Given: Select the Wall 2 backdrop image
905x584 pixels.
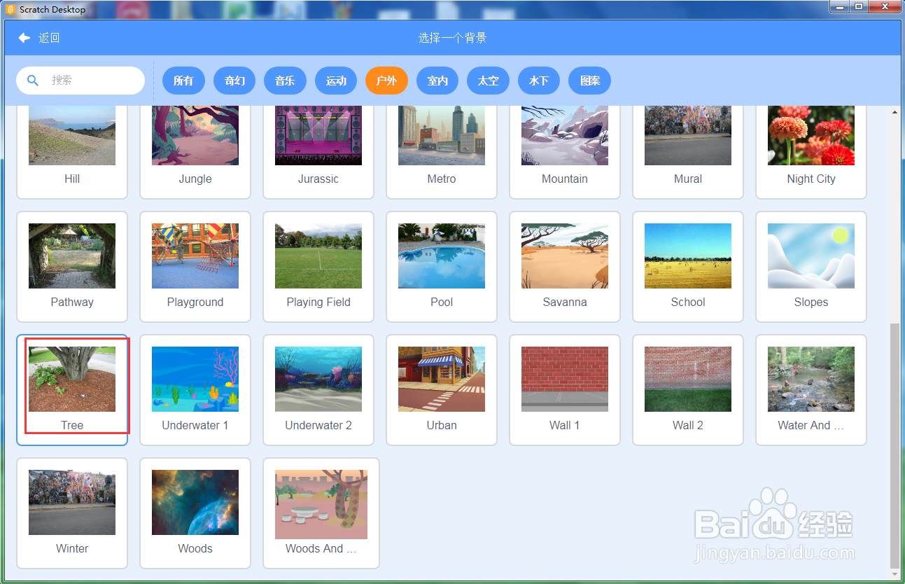Looking at the screenshot, I should pyautogui.click(x=688, y=379).
